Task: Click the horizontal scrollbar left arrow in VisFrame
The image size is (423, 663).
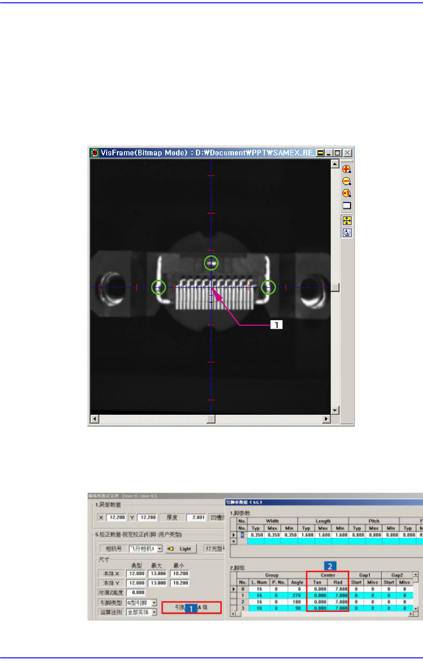Action: (95, 419)
